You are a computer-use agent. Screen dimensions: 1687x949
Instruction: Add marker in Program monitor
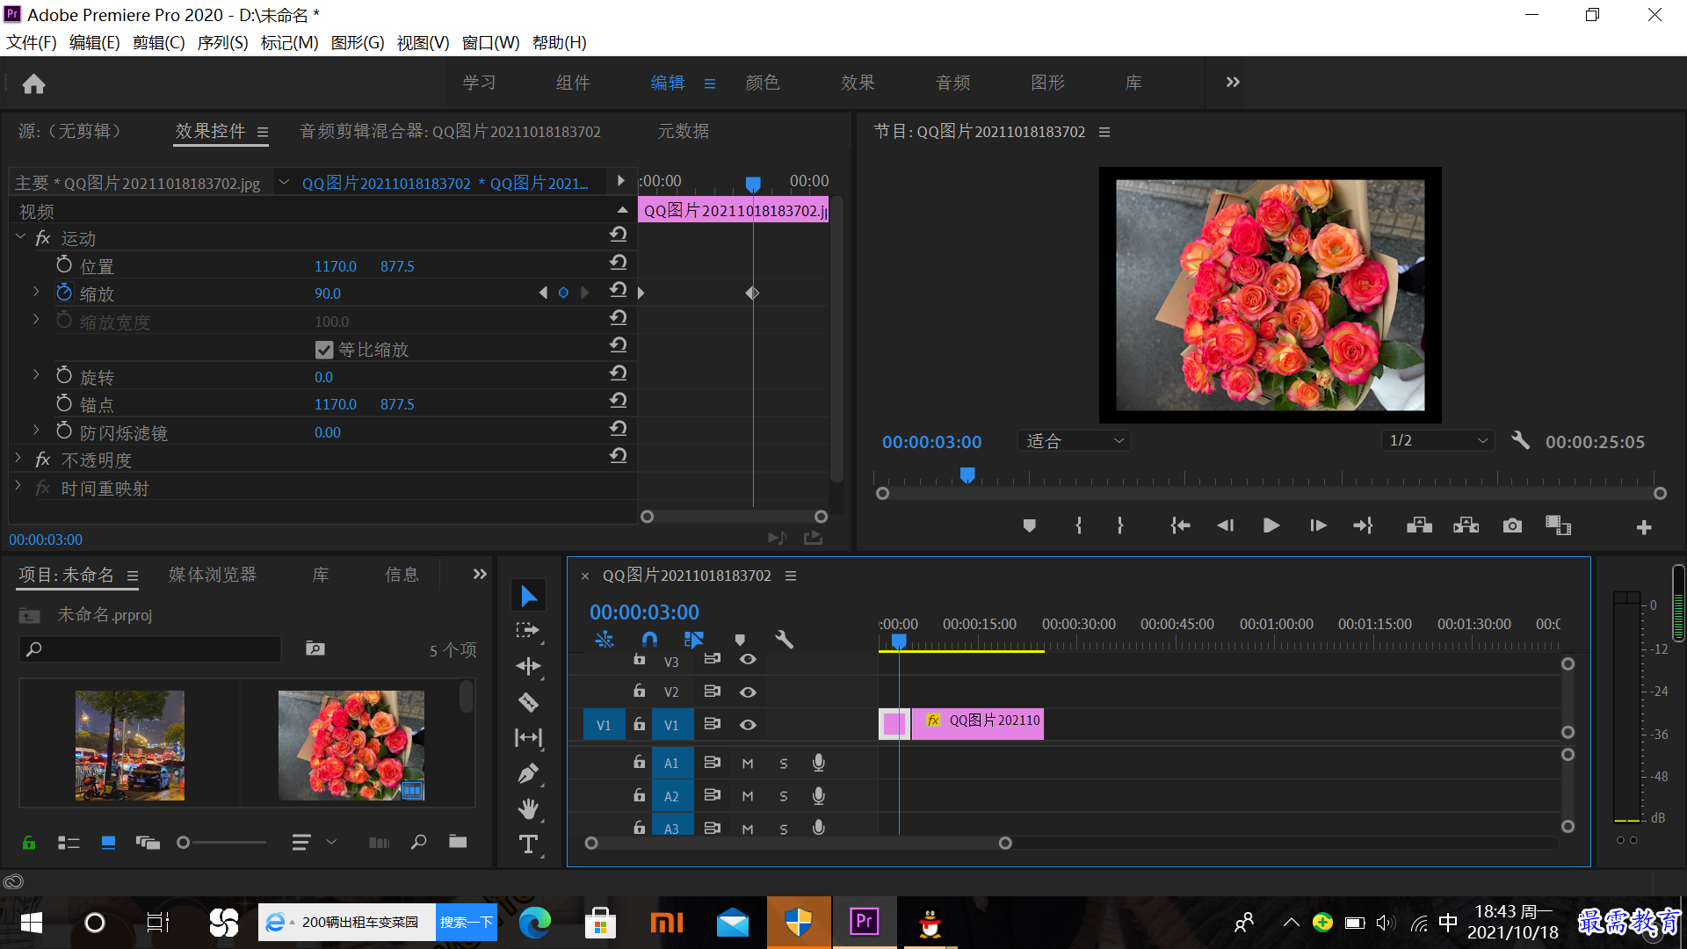(1029, 525)
